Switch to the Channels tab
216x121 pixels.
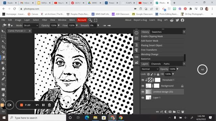pyautogui.click(x=156, y=64)
